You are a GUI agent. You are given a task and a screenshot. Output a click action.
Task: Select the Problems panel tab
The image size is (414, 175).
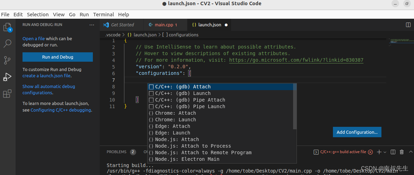click(x=116, y=152)
